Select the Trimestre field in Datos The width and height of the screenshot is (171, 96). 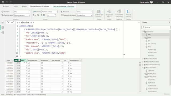tap(151, 56)
